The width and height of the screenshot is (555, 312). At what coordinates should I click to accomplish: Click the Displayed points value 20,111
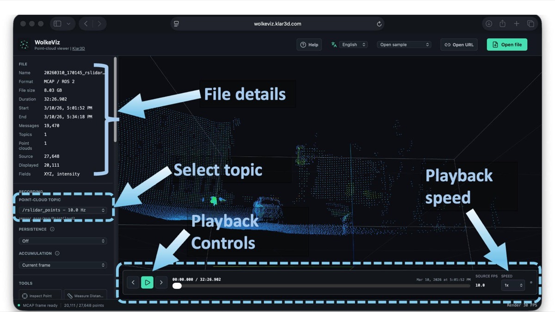pyautogui.click(x=52, y=165)
